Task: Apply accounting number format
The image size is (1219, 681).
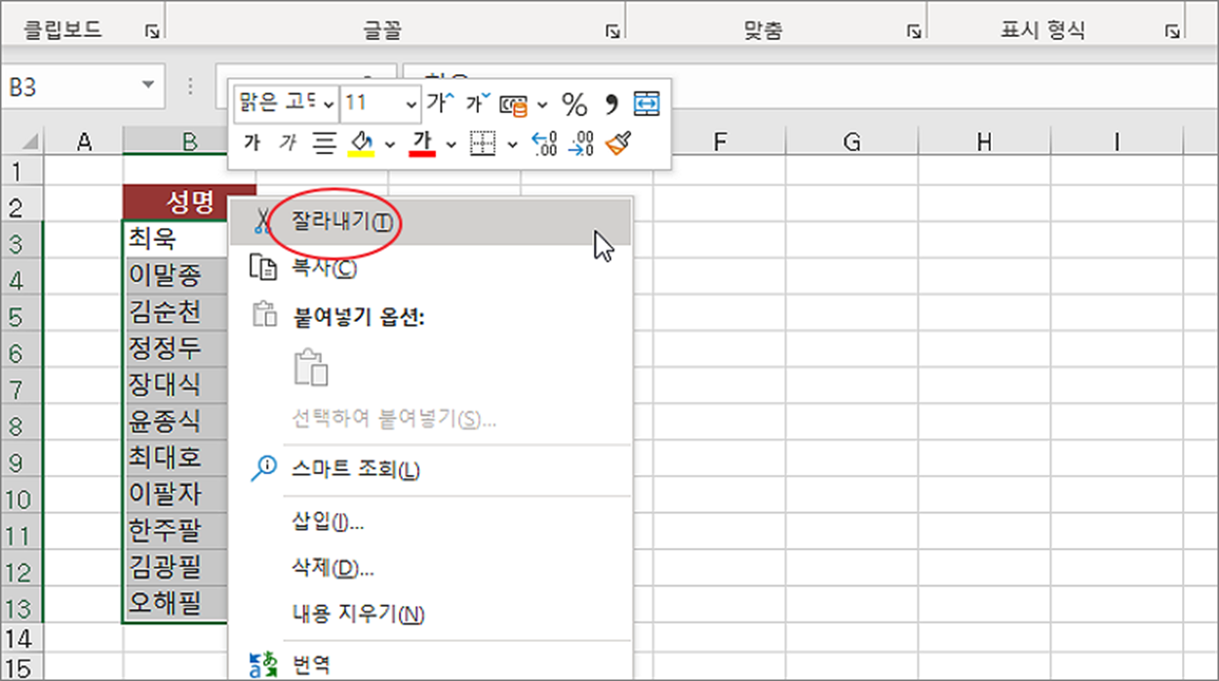Action: (x=513, y=103)
